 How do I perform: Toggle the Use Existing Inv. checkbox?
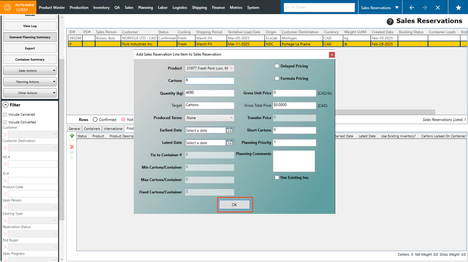coord(277,178)
